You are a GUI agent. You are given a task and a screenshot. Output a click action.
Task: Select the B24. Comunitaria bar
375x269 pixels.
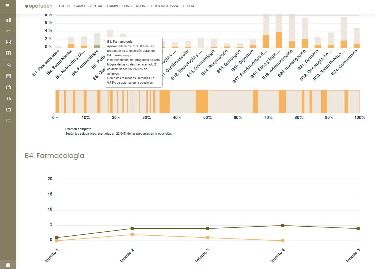(356, 38)
